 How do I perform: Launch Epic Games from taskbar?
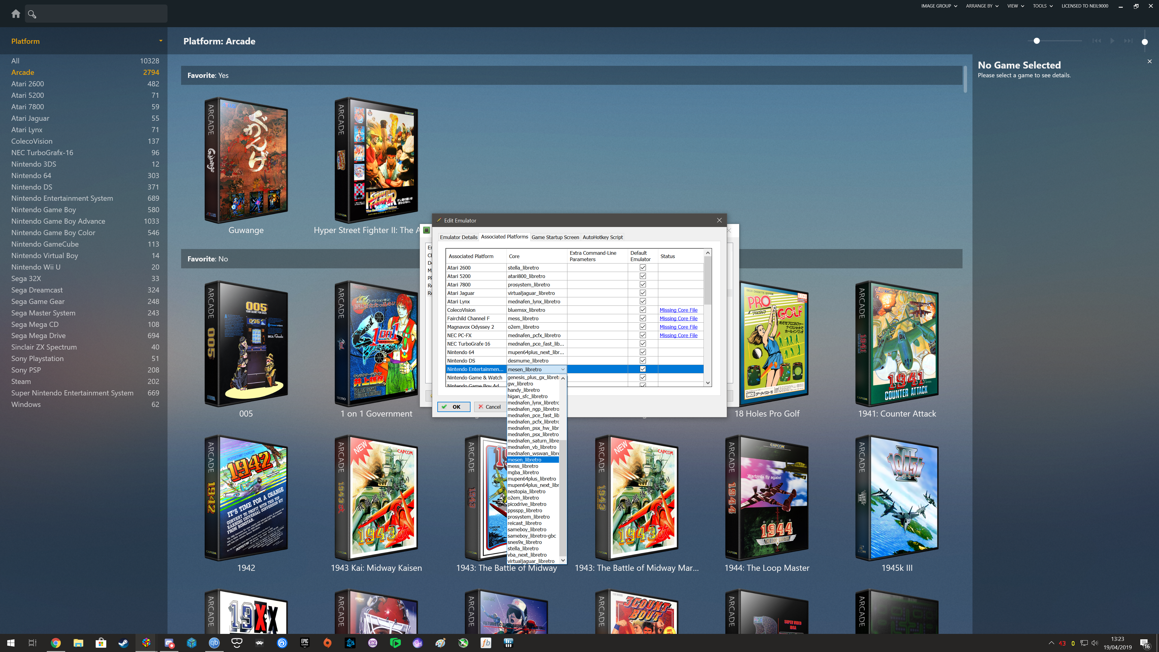[305, 643]
